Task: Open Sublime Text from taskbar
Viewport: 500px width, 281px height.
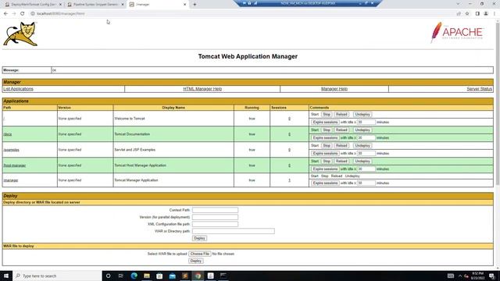Action: point(185,276)
